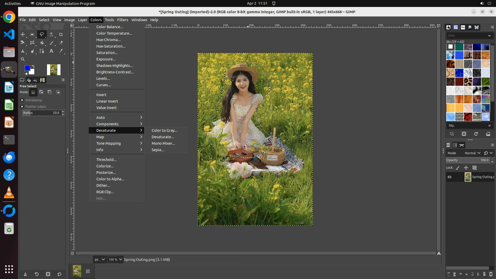This screenshot has height=279, width=496.
Task: Uncheck the Feather edges option
Action: 22,107
